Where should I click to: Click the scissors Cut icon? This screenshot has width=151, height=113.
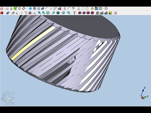click(79, 8)
